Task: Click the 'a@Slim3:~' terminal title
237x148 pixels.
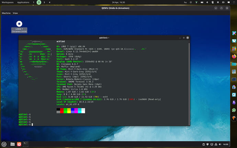Action: click(104, 38)
